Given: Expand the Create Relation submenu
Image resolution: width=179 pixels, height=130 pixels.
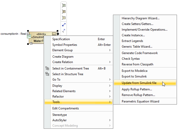Looking at the screenshot, I should [110, 62].
